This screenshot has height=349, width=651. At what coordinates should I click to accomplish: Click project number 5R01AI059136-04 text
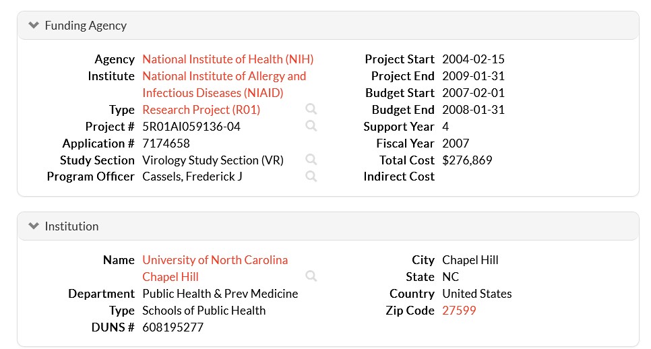191,127
